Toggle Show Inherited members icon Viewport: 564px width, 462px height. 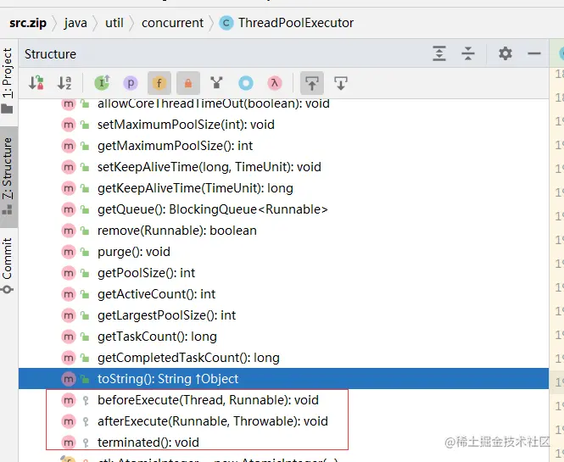[102, 83]
